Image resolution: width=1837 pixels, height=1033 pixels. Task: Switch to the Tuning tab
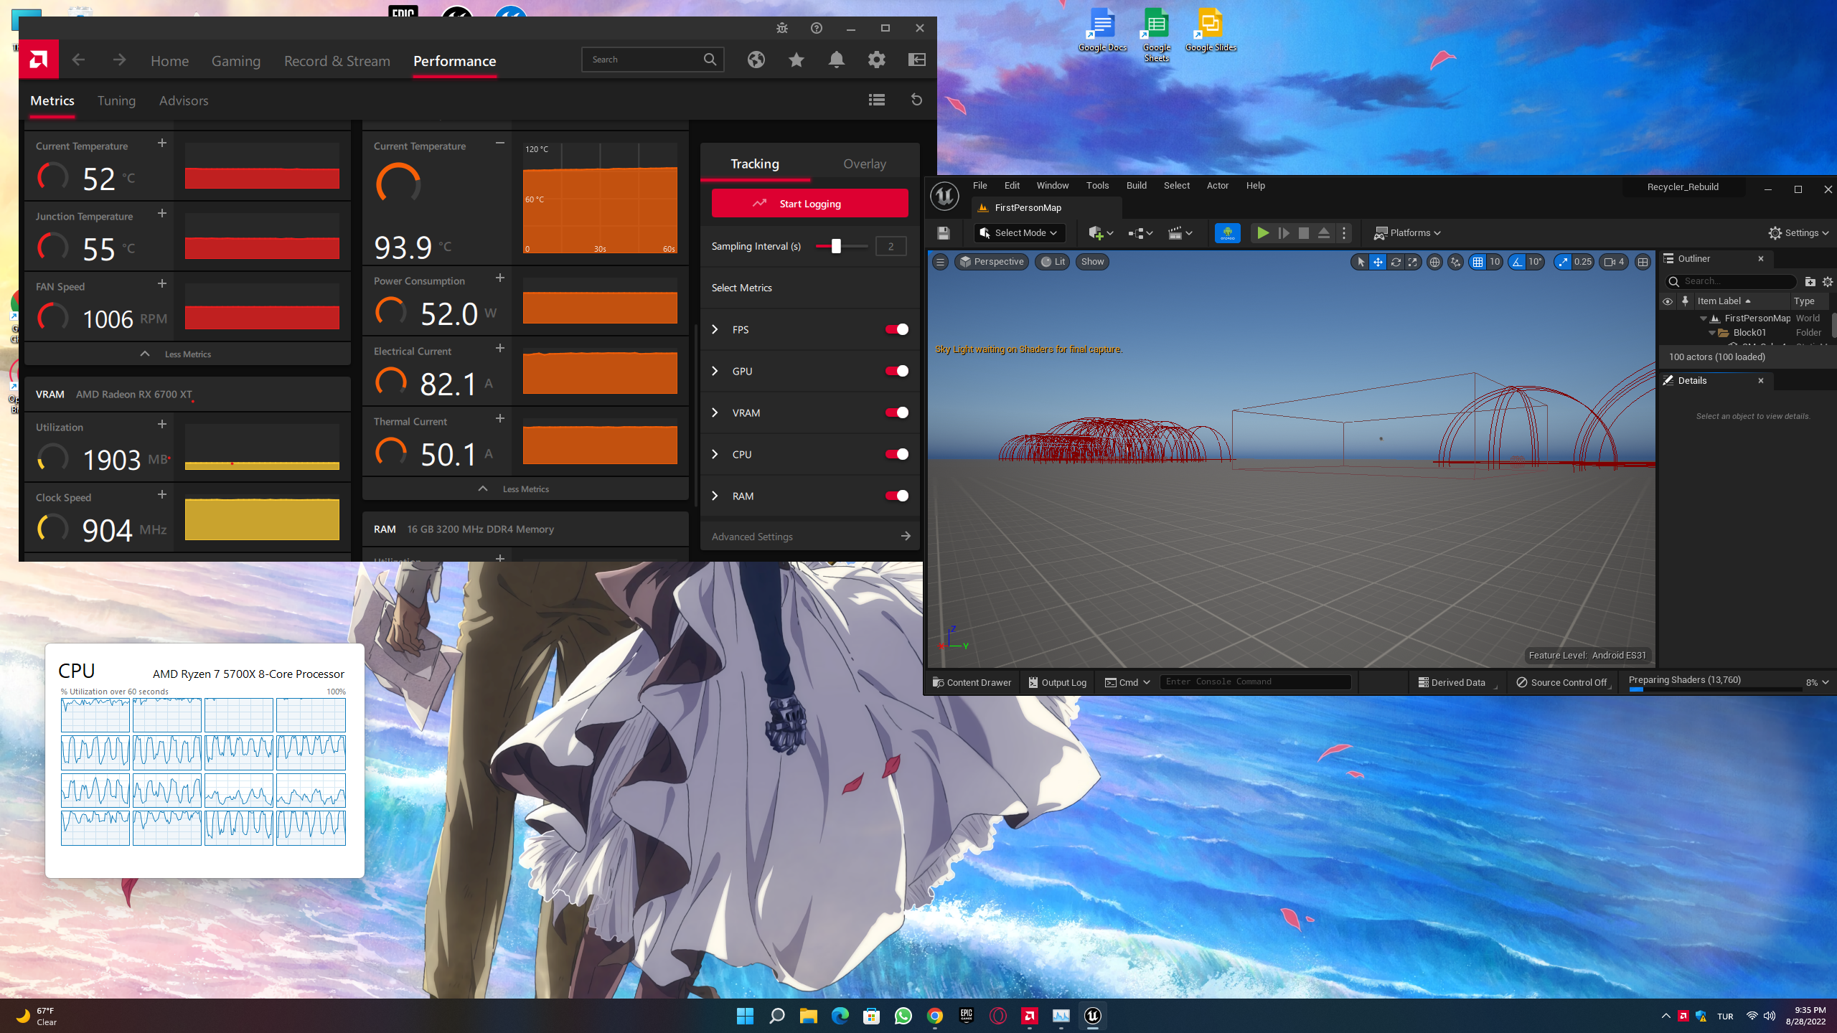(x=116, y=100)
